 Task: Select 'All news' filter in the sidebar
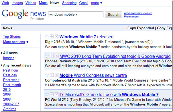10,53
